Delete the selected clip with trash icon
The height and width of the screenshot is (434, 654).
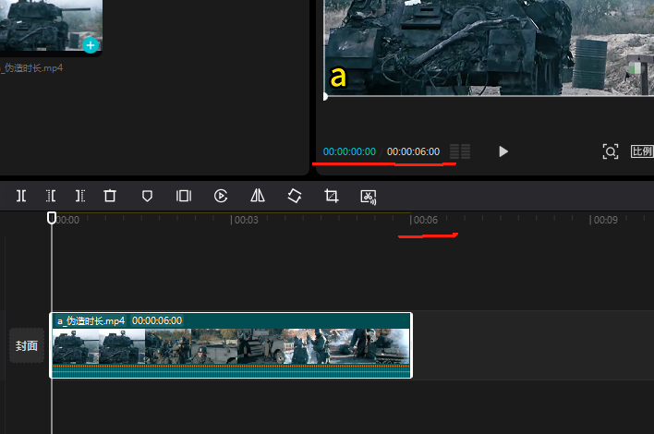pos(110,196)
